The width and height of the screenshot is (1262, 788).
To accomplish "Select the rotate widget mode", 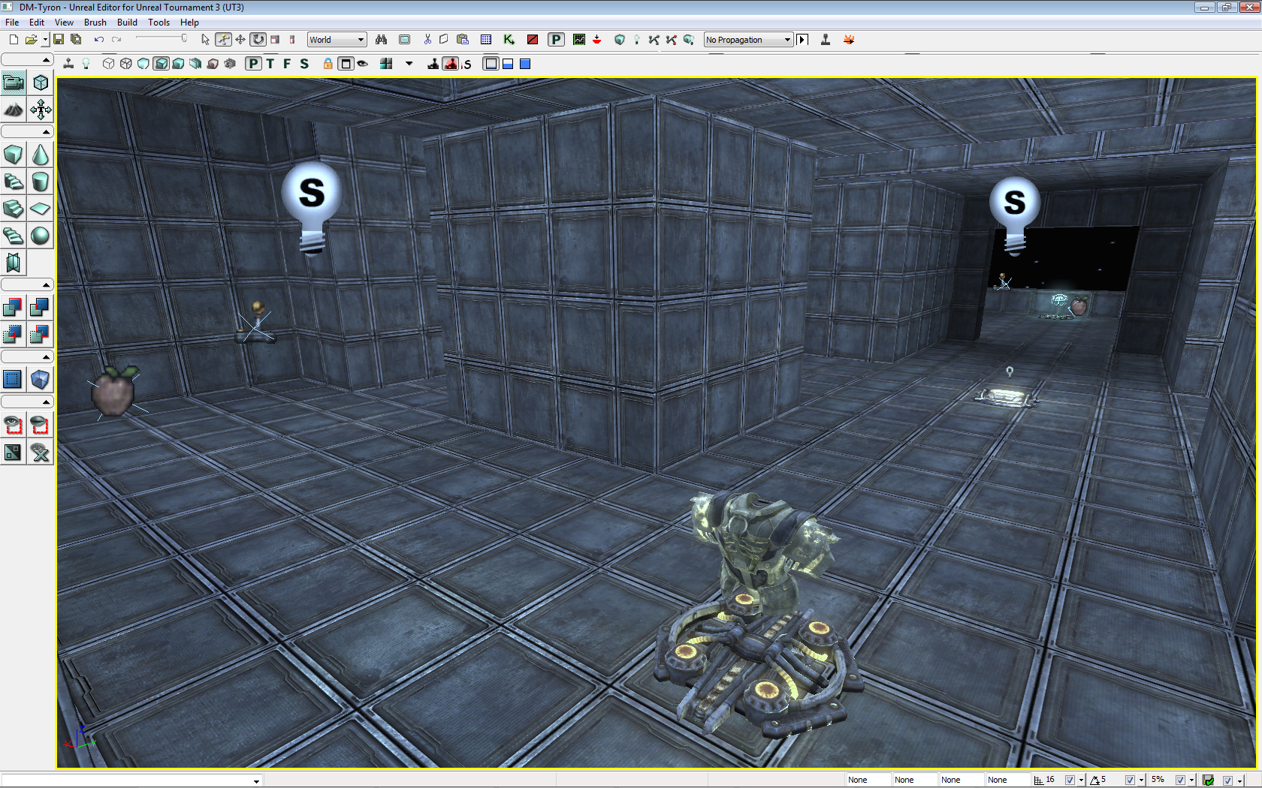I will (x=258, y=40).
